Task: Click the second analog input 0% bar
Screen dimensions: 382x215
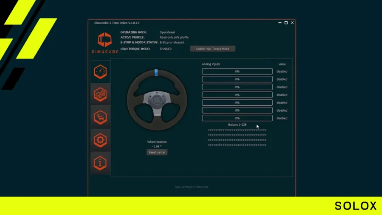Action: [237, 79]
